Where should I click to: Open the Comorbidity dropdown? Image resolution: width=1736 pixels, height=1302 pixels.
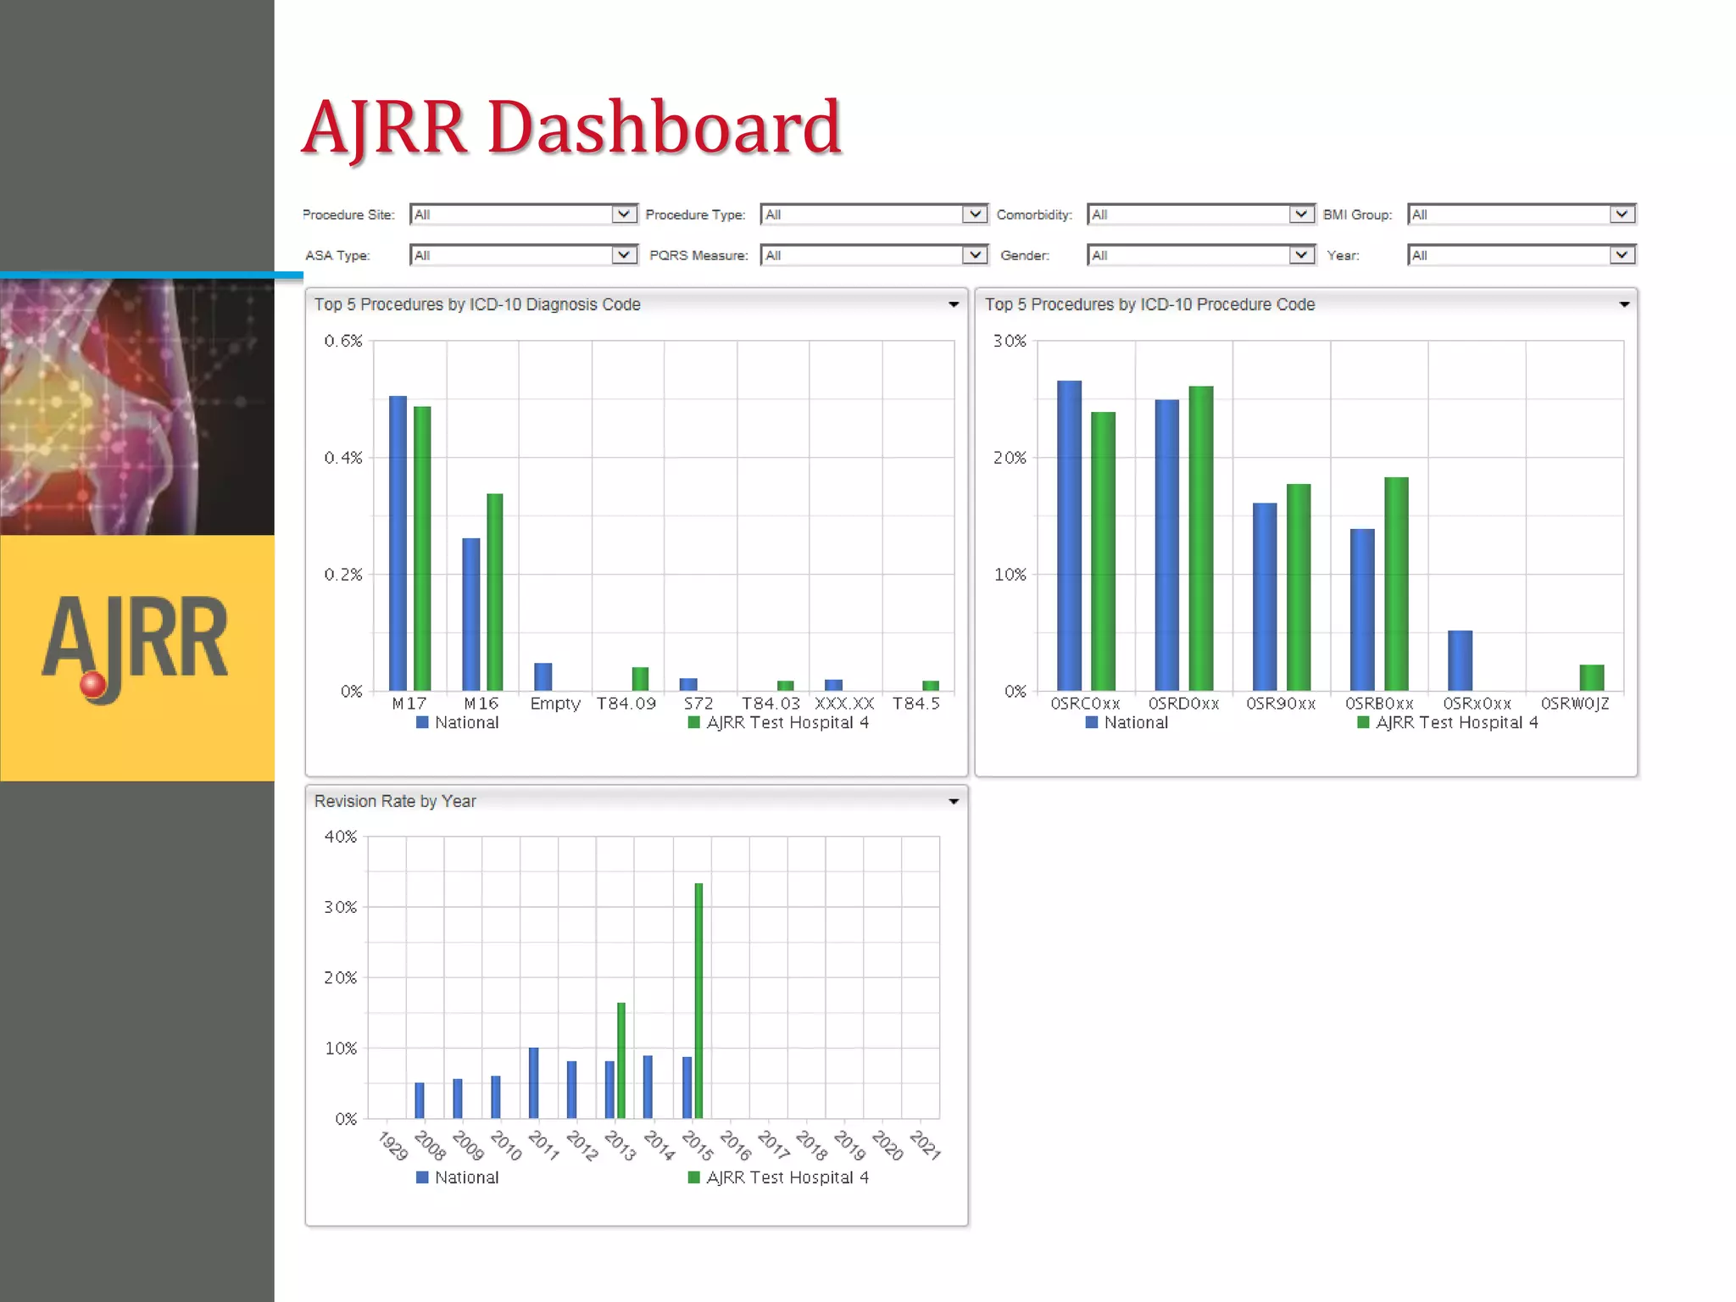pos(1200,214)
